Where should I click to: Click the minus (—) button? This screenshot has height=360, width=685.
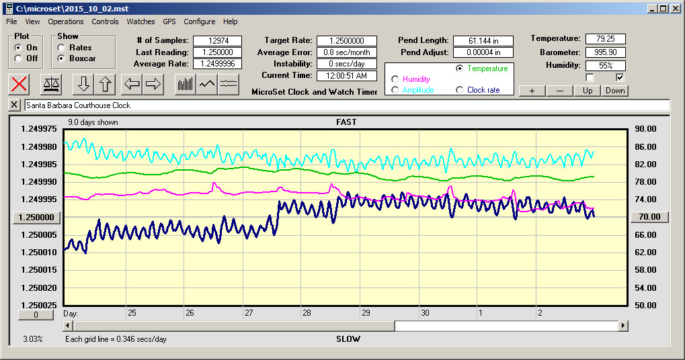tap(560, 91)
